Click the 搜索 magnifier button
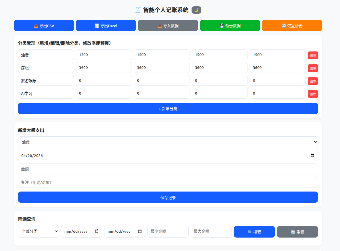 coord(254,232)
